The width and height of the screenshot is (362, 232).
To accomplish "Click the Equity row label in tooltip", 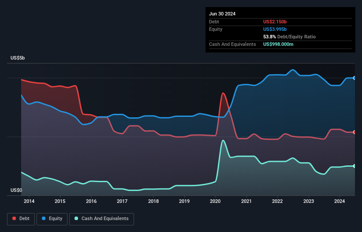I will (x=216, y=29).
